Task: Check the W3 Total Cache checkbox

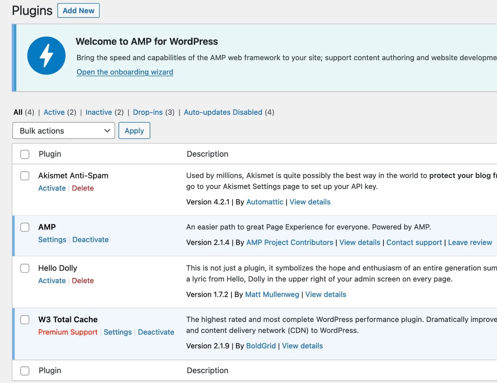Action: [x=25, y=320]
